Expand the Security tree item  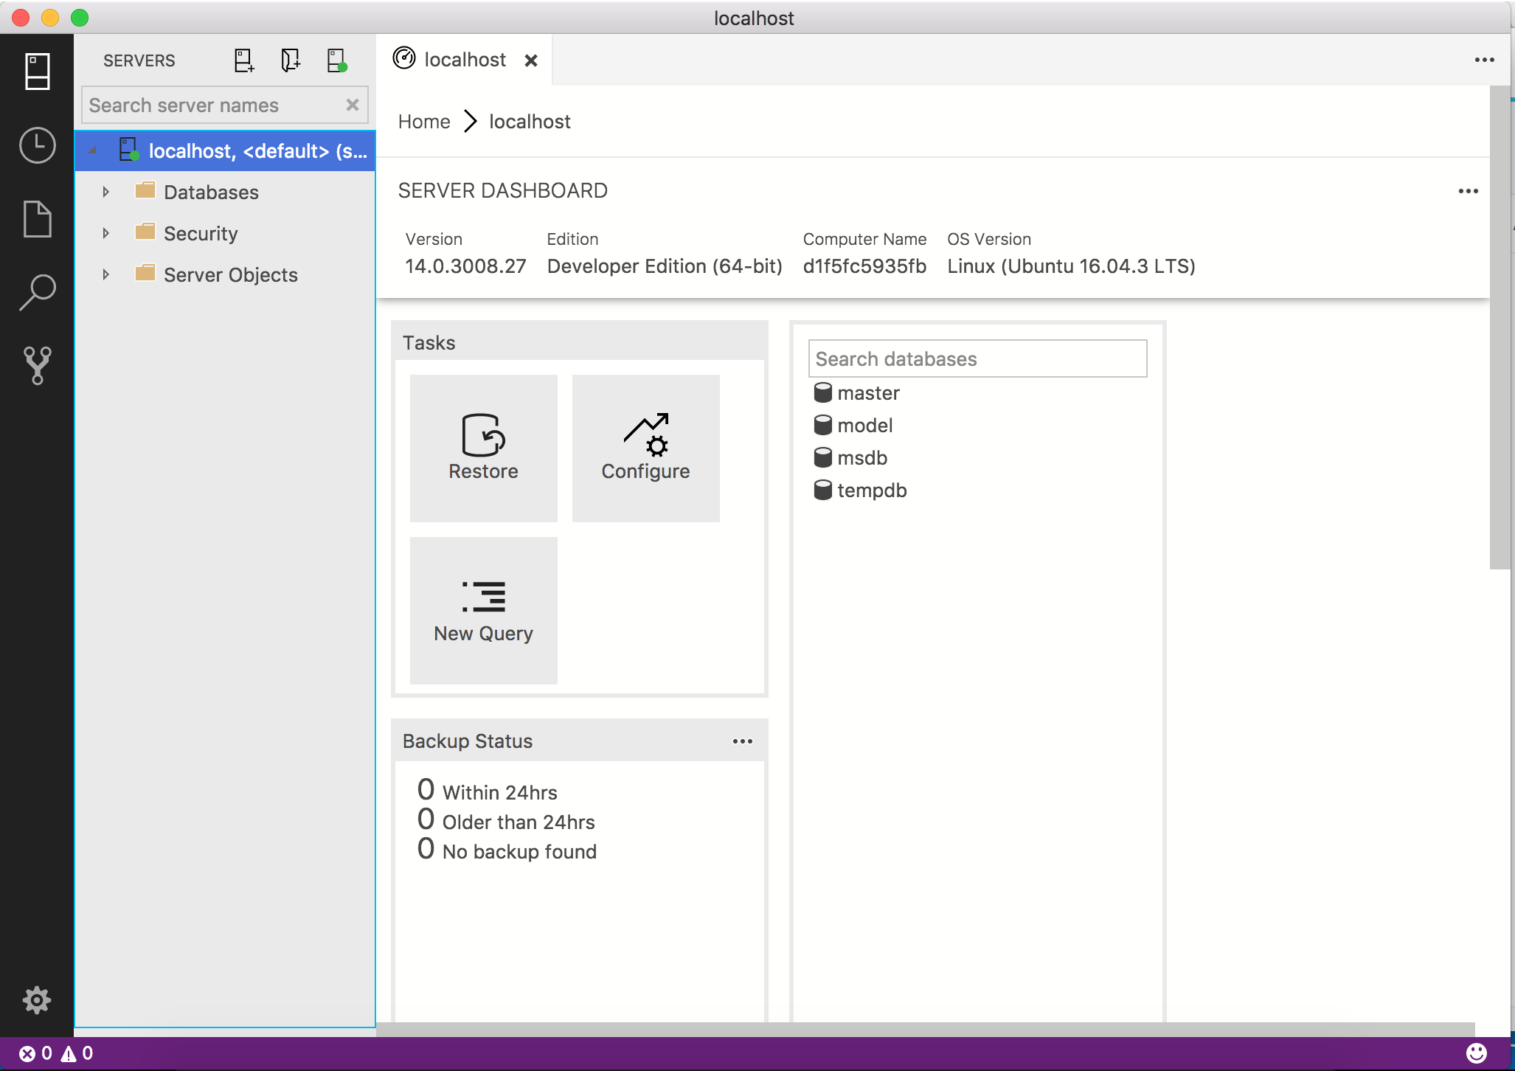[x=105, y=233]
